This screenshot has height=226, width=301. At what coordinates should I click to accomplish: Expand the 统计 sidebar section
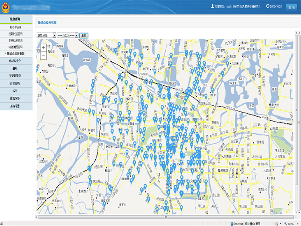(16, 90)
